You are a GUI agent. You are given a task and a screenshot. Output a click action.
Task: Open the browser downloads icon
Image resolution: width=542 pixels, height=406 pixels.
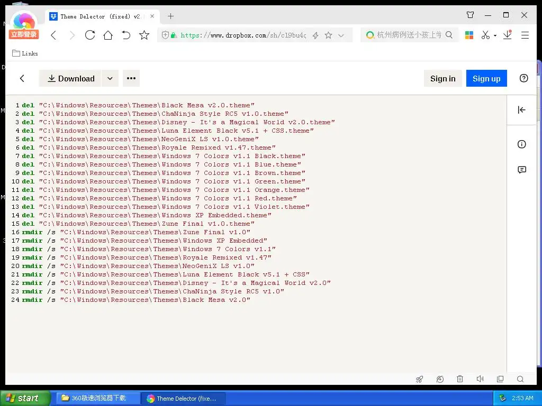click(508, 35)
